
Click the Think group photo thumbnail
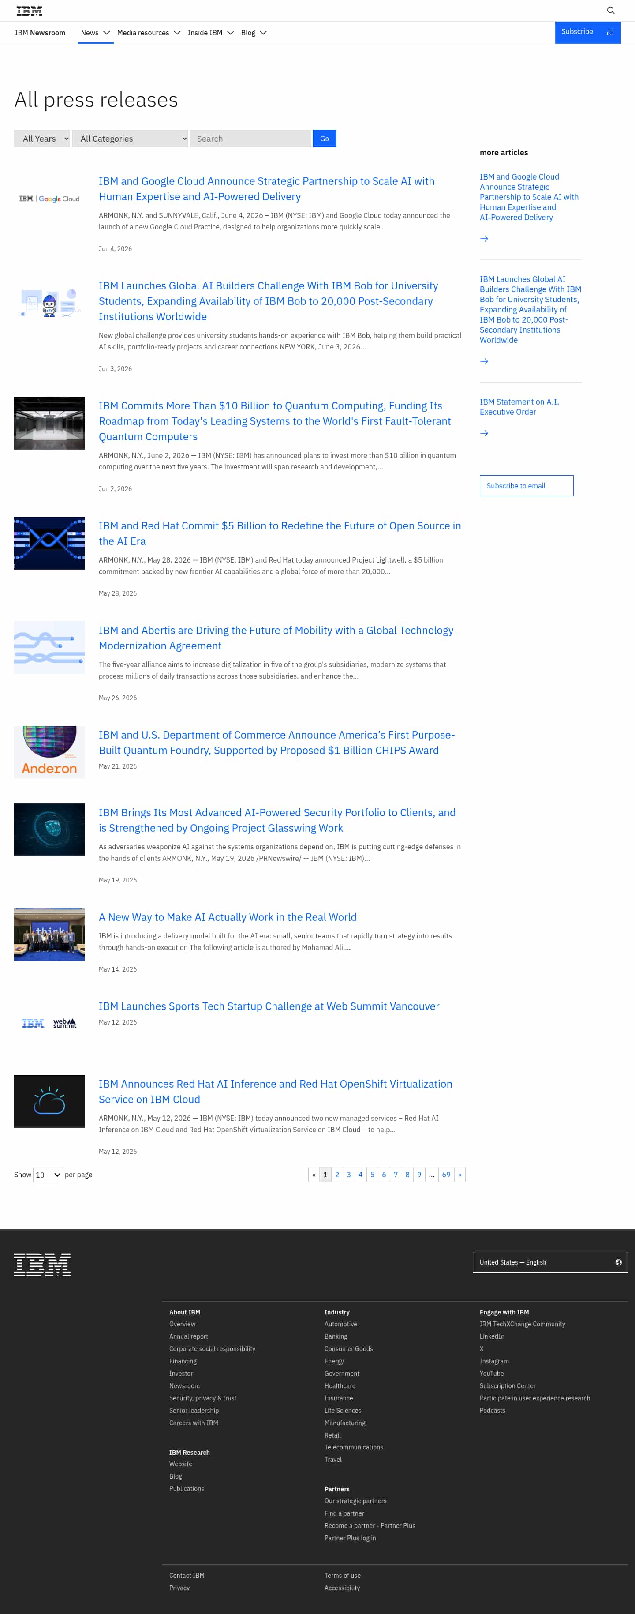click(49, 935)
